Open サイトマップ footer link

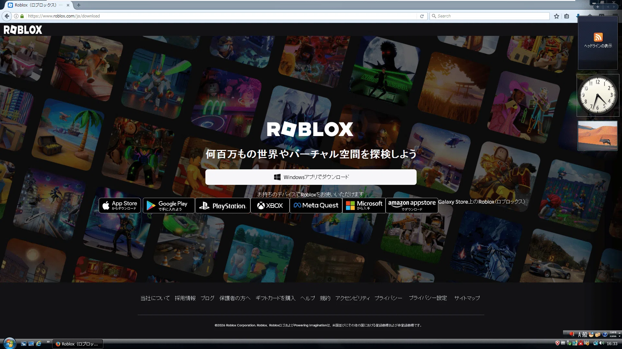pos(467,298)
